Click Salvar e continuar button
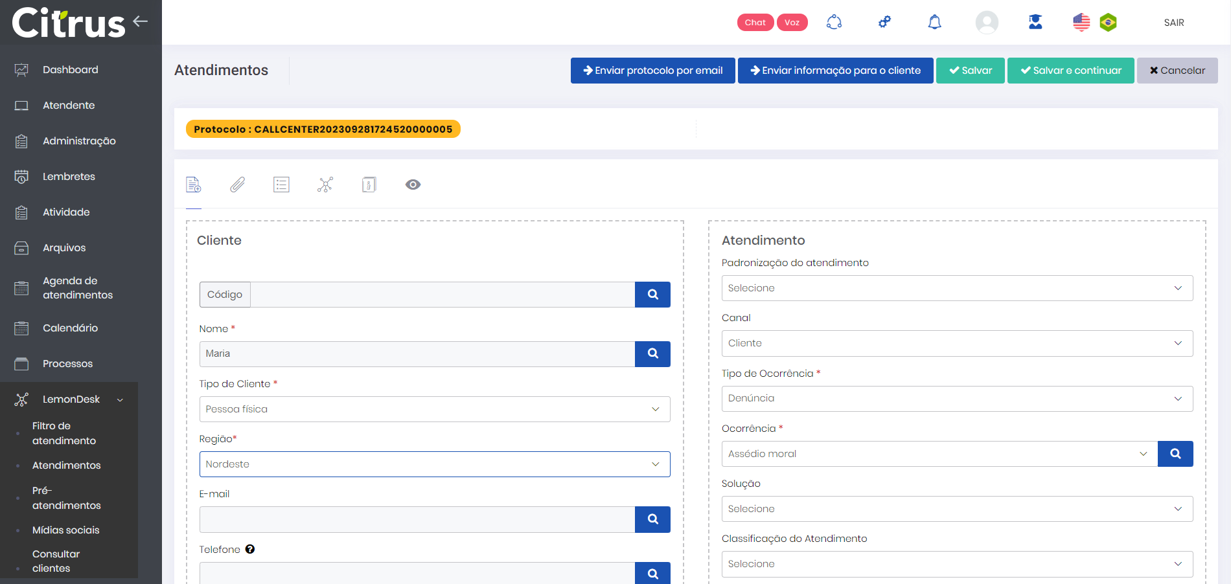The height and width of the screenshot is (584, 1231). tap(1070, 71)
